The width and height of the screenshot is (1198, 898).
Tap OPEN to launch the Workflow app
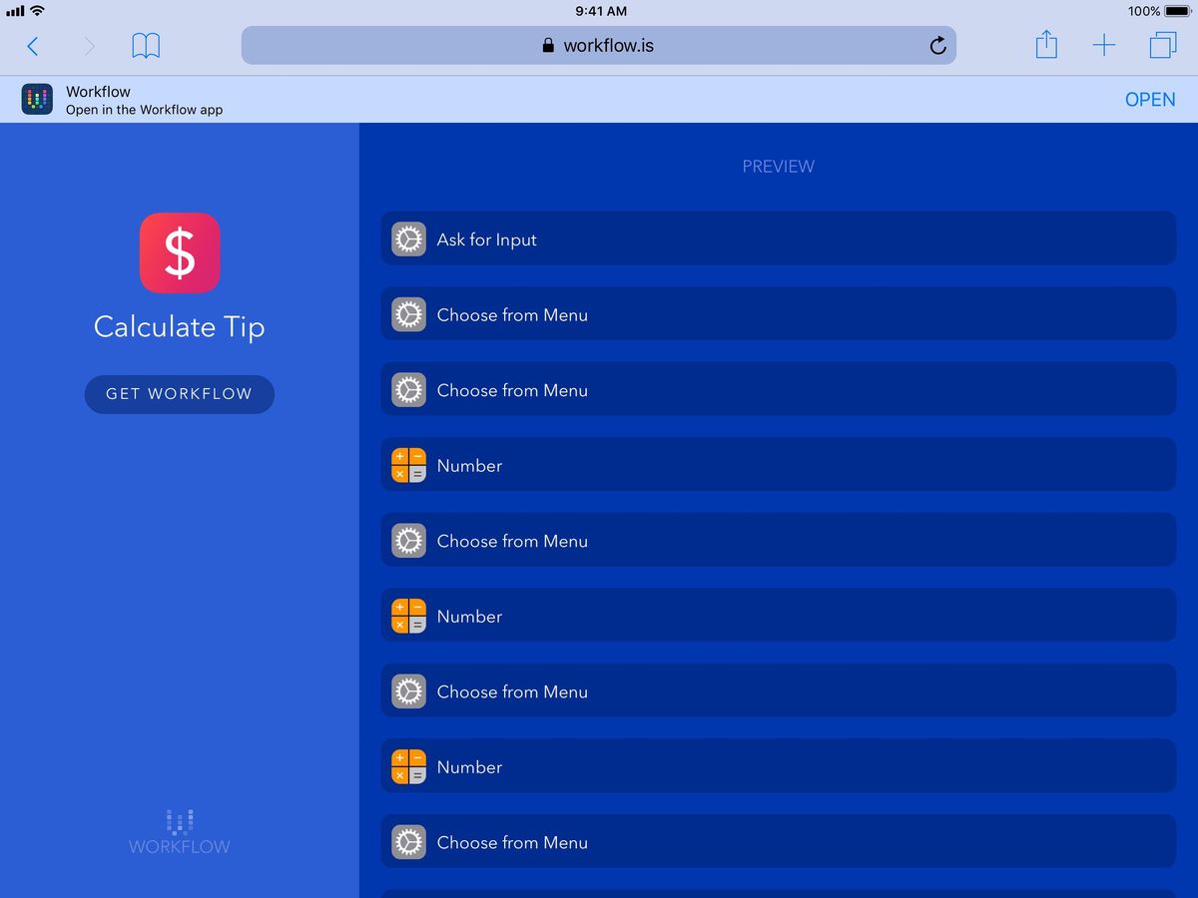click(1150, 99)
